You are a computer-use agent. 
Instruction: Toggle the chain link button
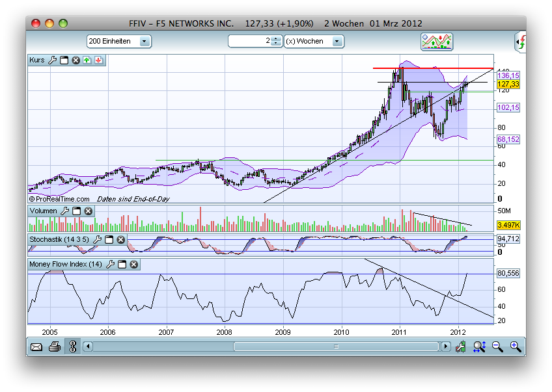coord(73,346)
